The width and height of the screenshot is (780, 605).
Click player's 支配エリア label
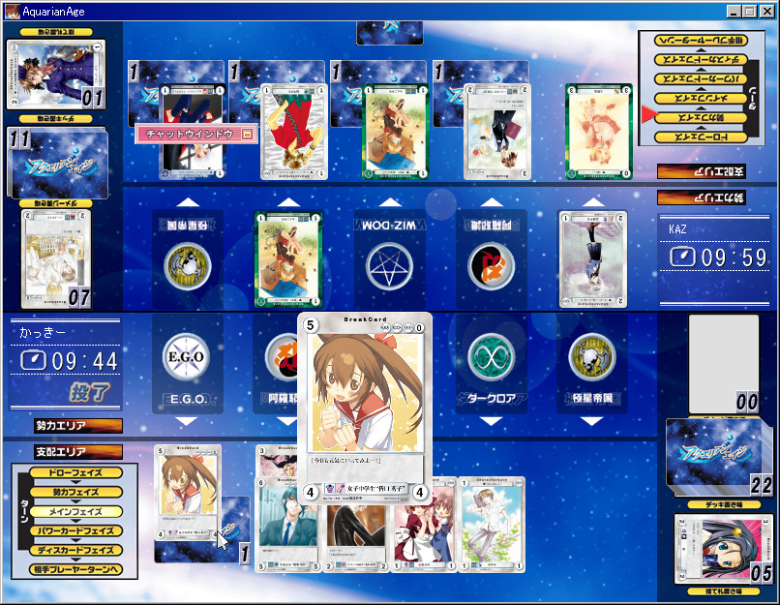[x=78, y=452]
